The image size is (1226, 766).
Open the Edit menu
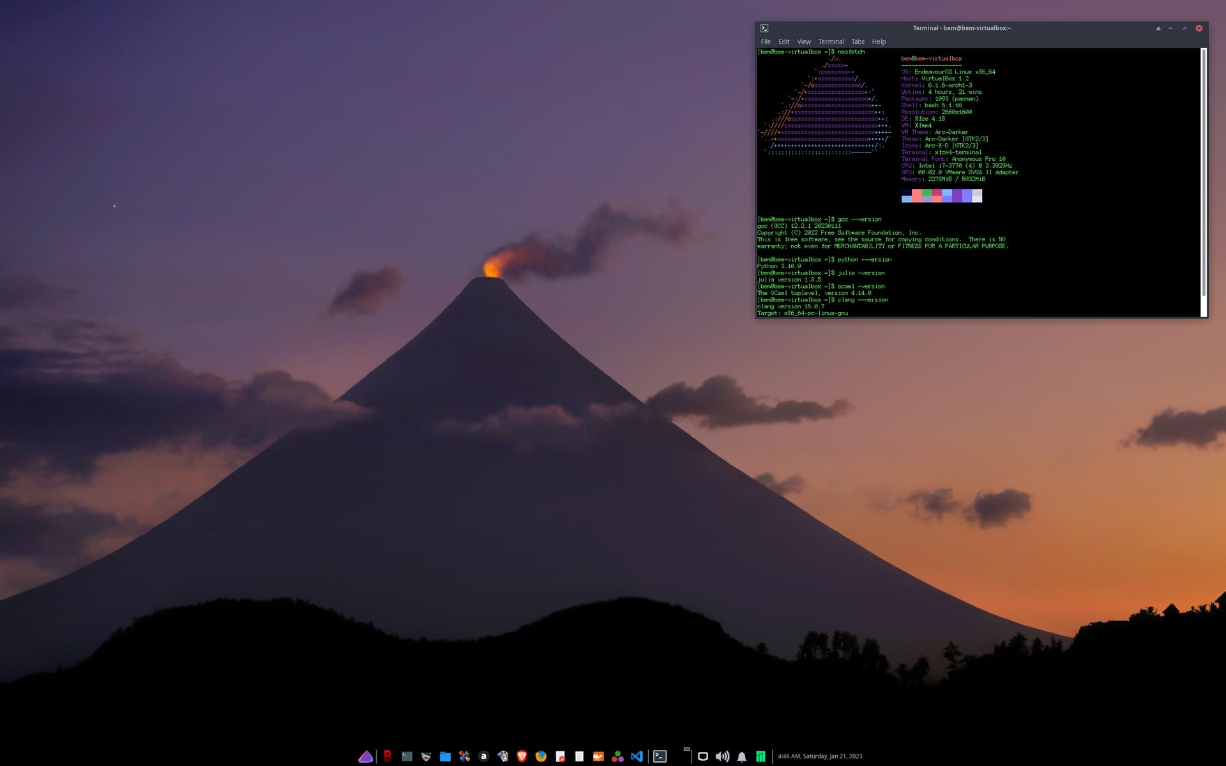[x=783, y=41]
